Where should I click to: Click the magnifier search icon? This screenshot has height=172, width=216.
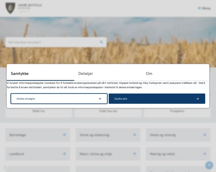coord(102,42)
